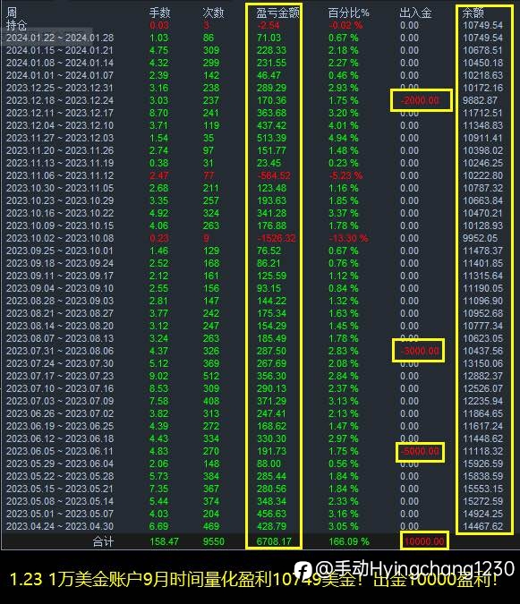Click the -2000.00 withdrawal value
The image size is (520, 604).
(x=420, y=100)
